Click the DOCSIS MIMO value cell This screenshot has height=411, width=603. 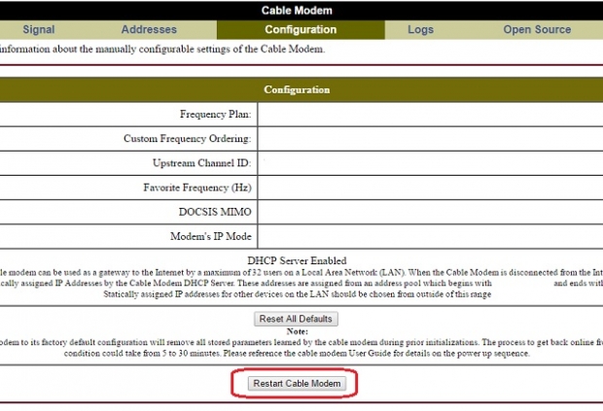[x=430, y=212]
